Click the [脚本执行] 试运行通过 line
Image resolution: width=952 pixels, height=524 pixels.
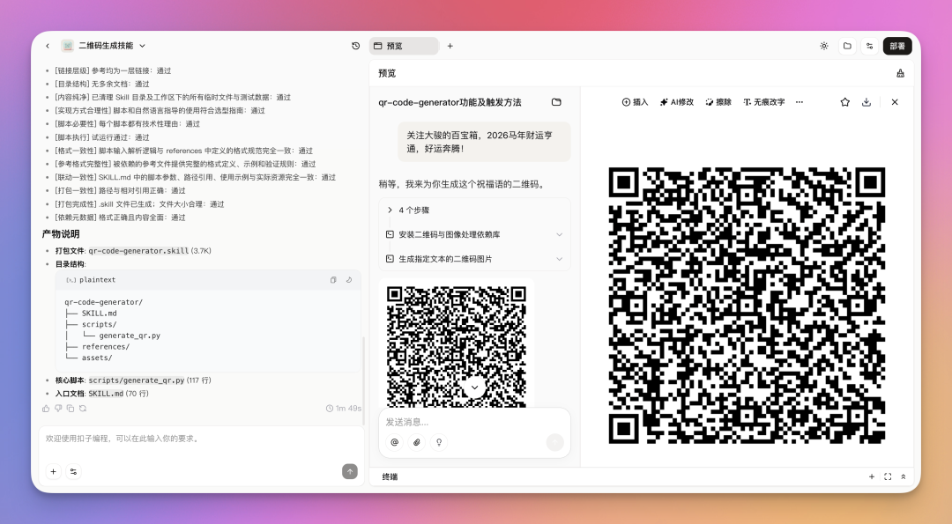pyautogui.click(x=102, y=137)
